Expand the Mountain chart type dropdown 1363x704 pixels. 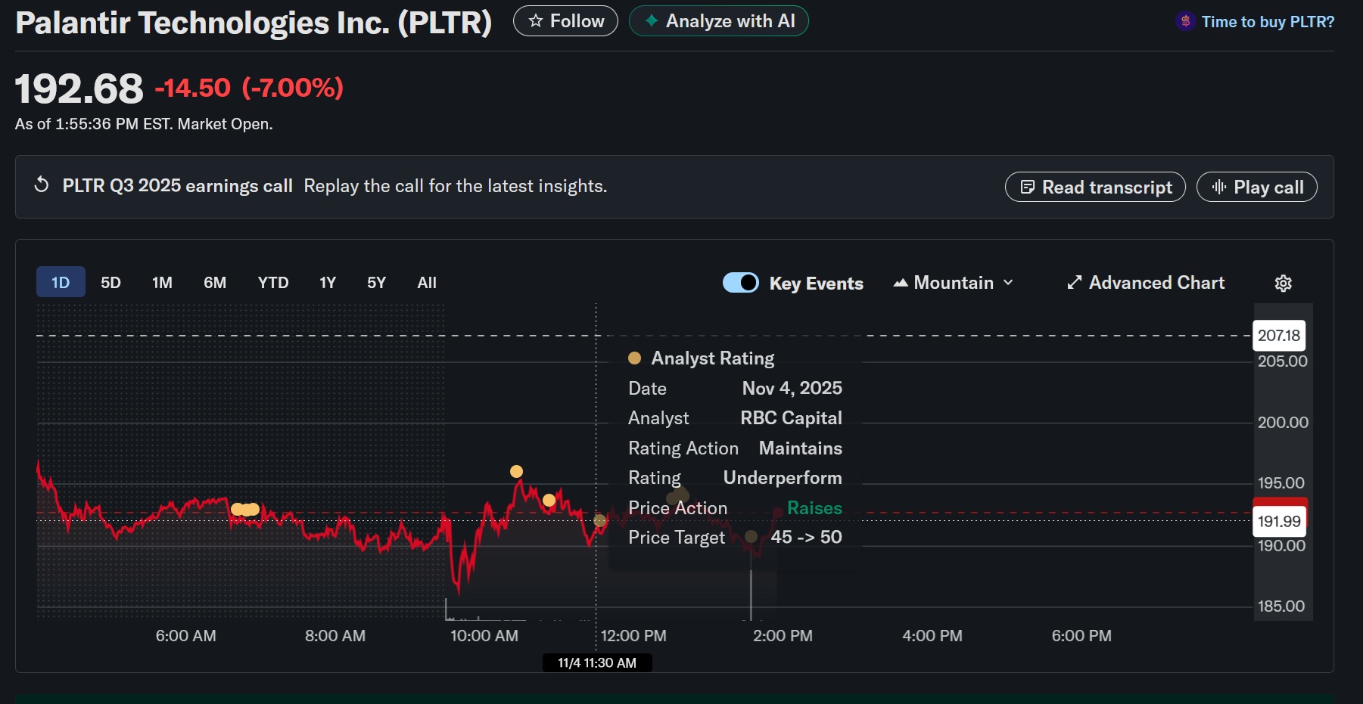[x=954, y=282]
